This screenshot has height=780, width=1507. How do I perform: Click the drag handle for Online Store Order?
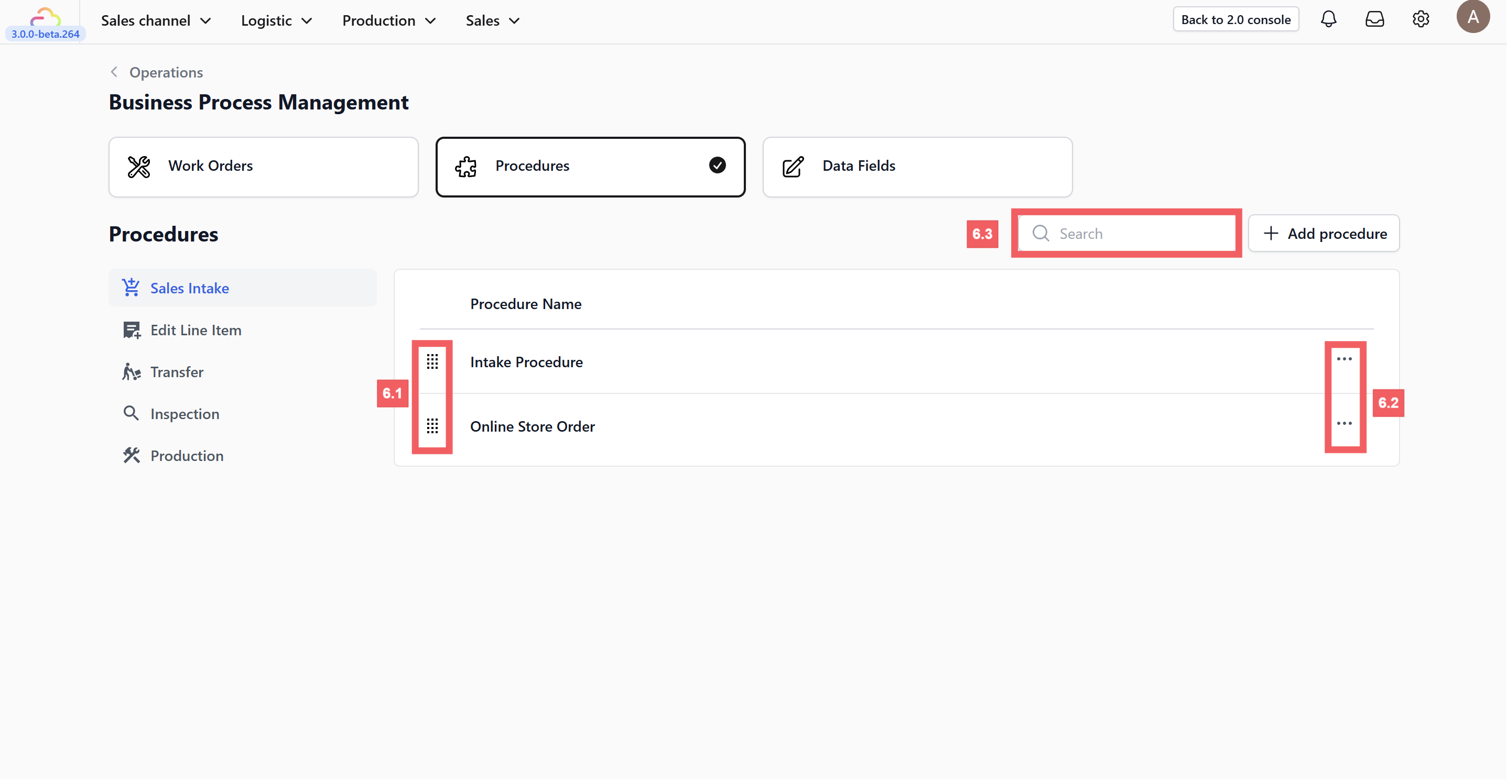click(432, 426)
